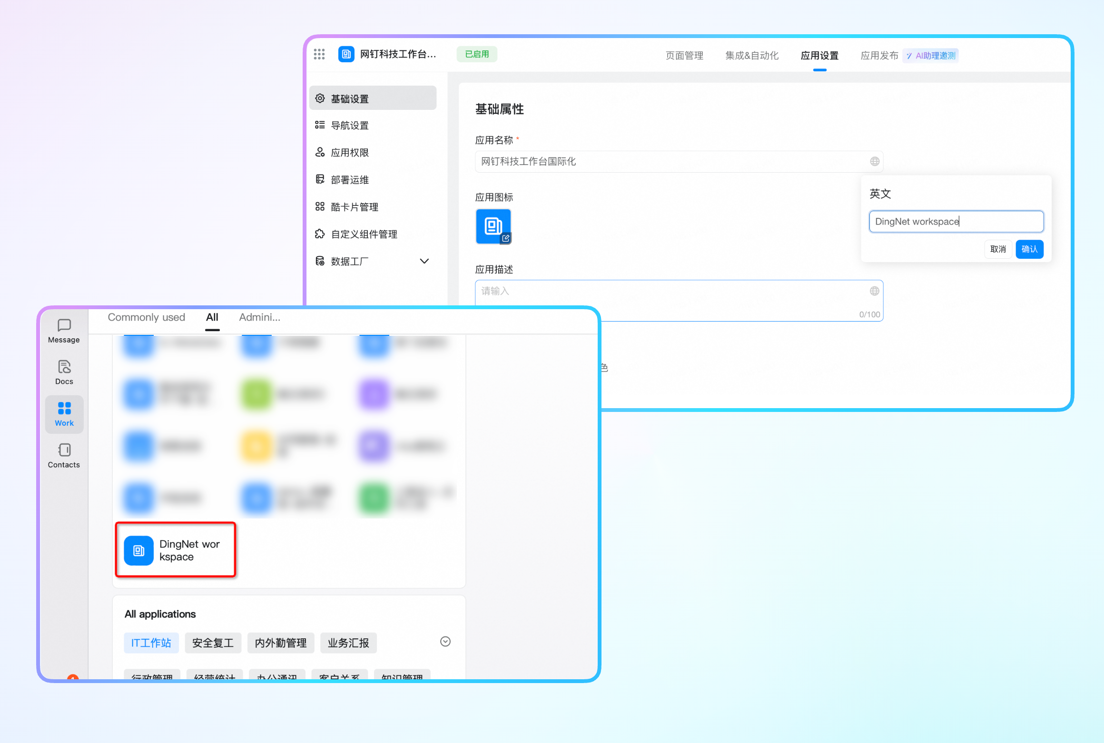Open Docs in left sidebar
Viewport: 1104px width, 743px height.
point(64,372)
